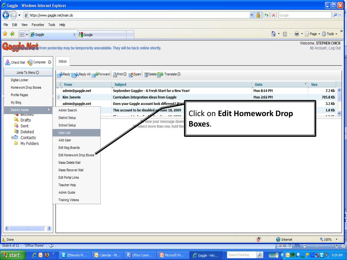Select the Inbox tab
This screenshot has width=347, height=260.
[63, 62]
